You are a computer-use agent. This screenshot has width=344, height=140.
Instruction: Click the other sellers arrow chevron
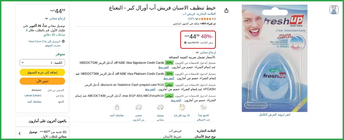coord(19,133)
